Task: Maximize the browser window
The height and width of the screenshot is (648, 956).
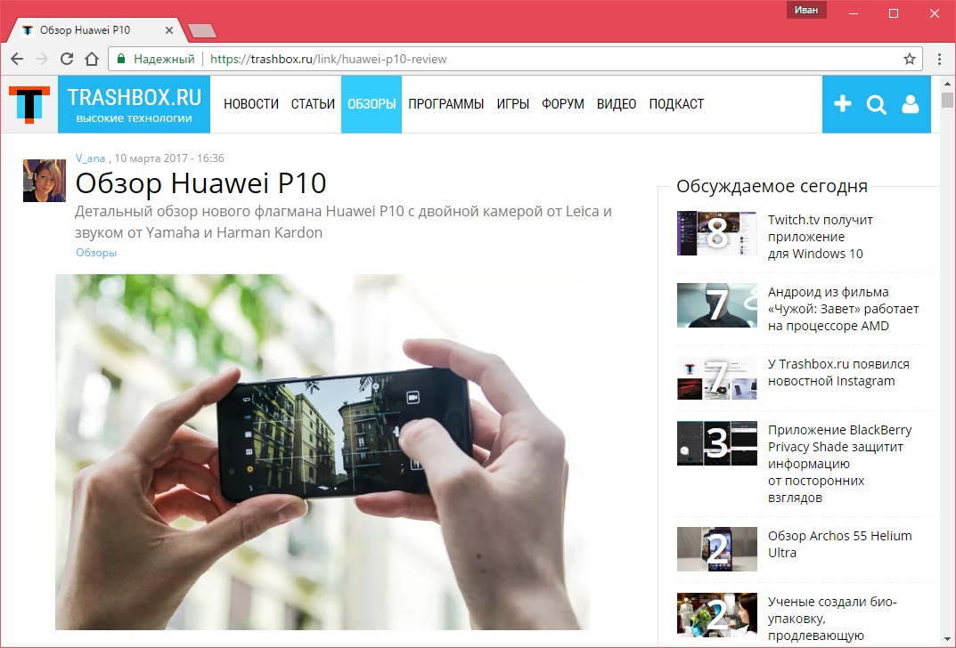Action: pos(894,12)
